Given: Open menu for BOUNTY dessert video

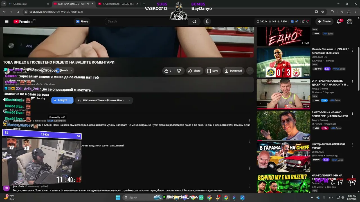Looking at the screenshot, I should click(x=352, y=82).
